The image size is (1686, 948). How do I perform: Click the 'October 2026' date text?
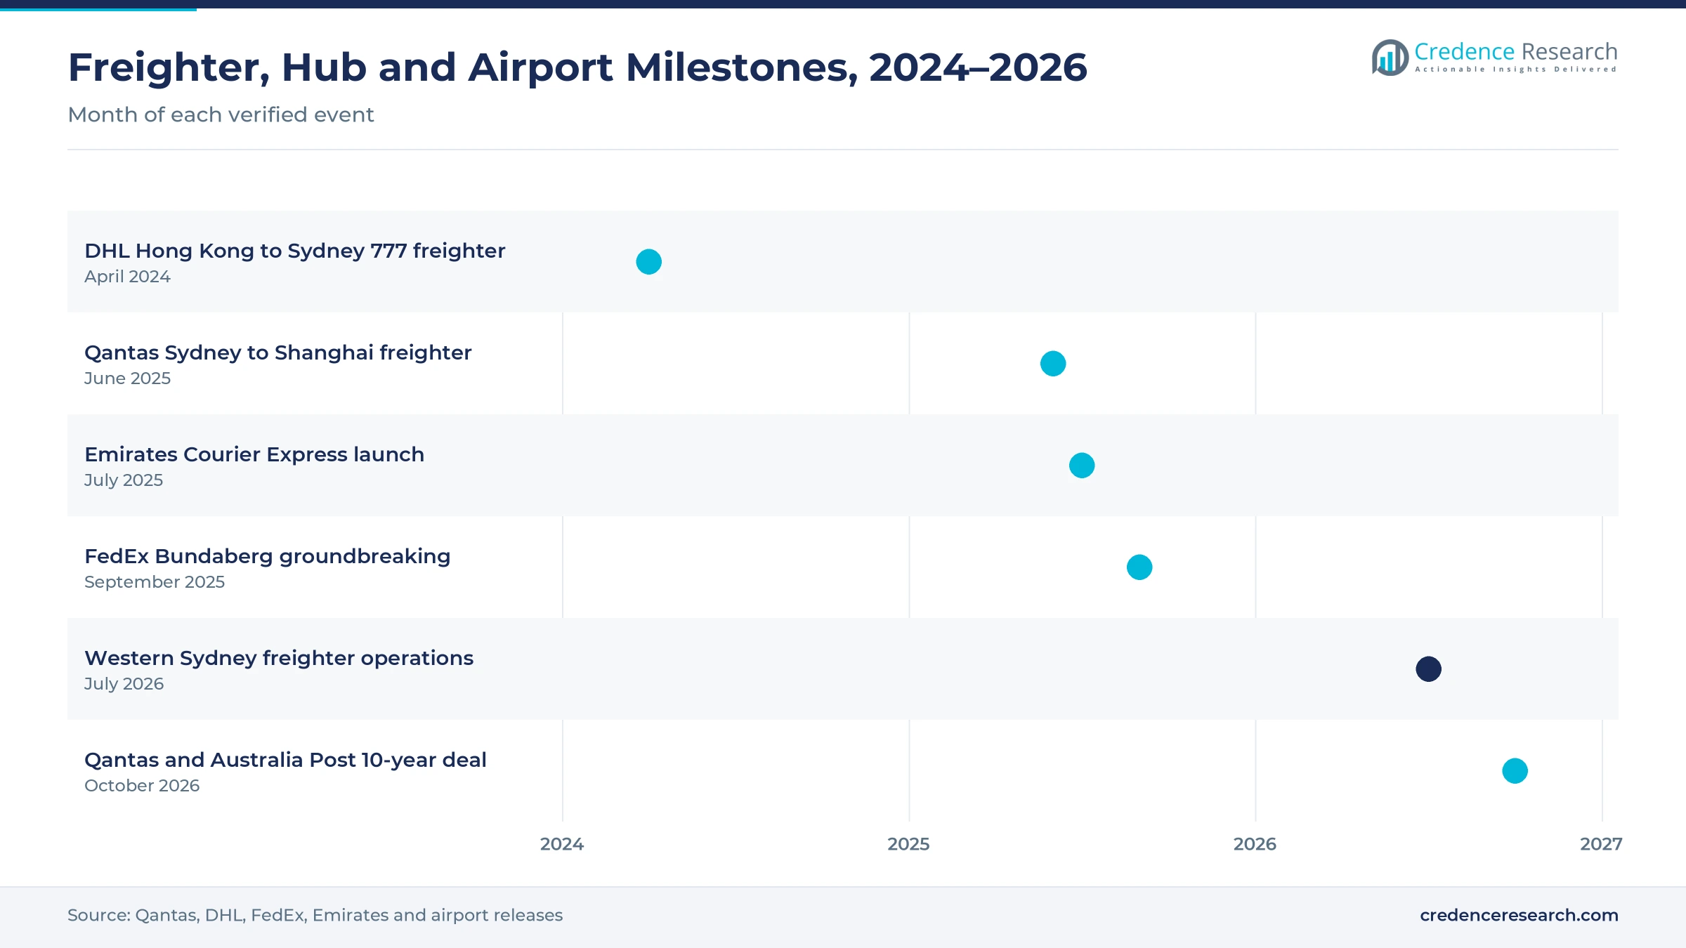[x=142, y=786]
